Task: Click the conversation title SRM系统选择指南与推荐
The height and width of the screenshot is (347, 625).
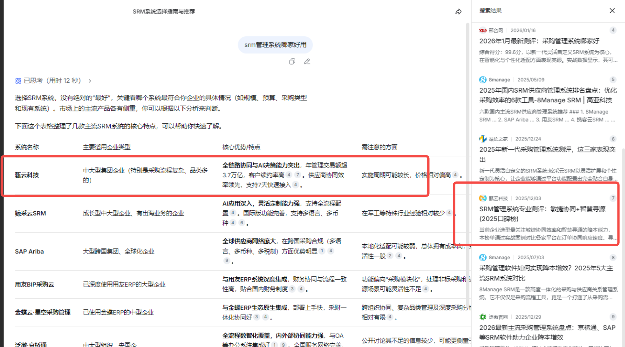Action: (164, 11)
